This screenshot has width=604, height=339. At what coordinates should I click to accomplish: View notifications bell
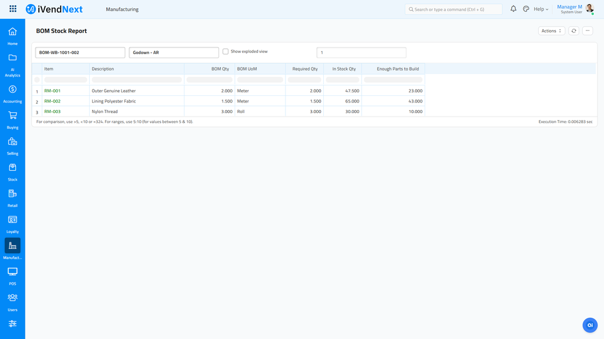[513, 9]
